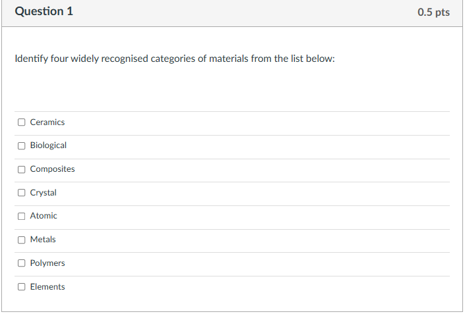Click the 'Crystal' answer label text
465x314 pixels.
tap(44, 193)
